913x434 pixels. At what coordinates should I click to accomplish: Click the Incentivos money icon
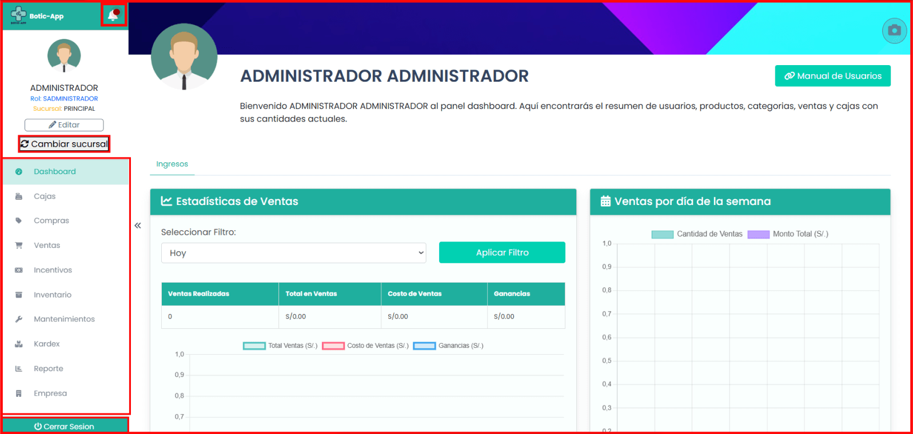click(19, 270)
